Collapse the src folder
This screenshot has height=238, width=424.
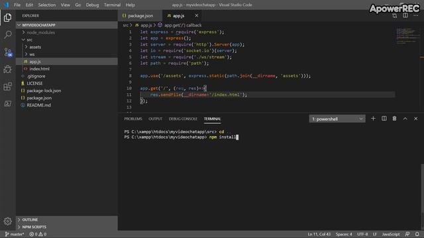pos(66,40)
